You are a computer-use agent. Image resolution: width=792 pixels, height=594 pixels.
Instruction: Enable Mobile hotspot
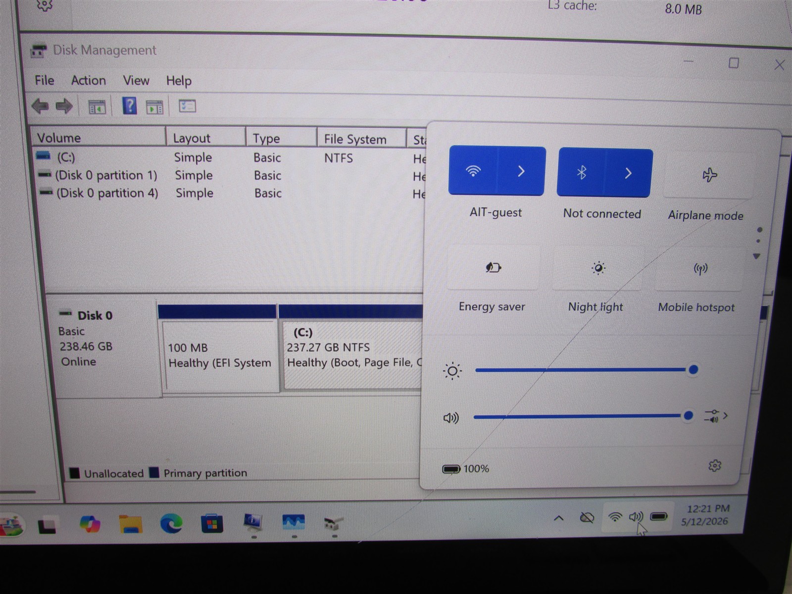(700, 269)
